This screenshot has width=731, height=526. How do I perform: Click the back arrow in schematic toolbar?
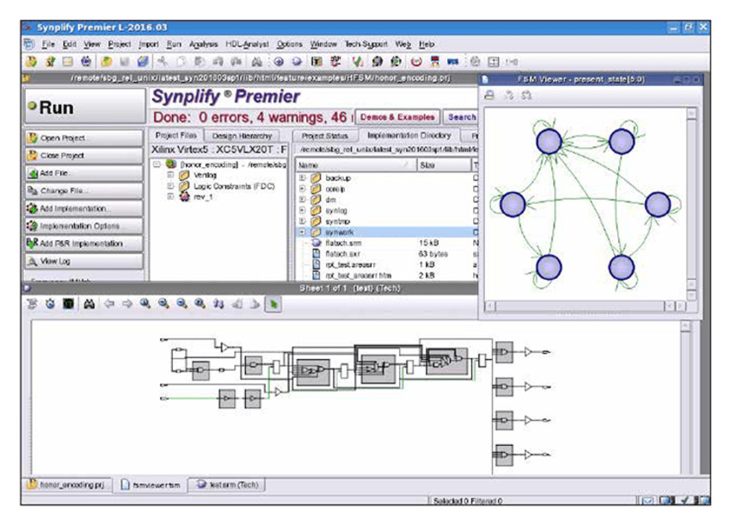point(108,304)
